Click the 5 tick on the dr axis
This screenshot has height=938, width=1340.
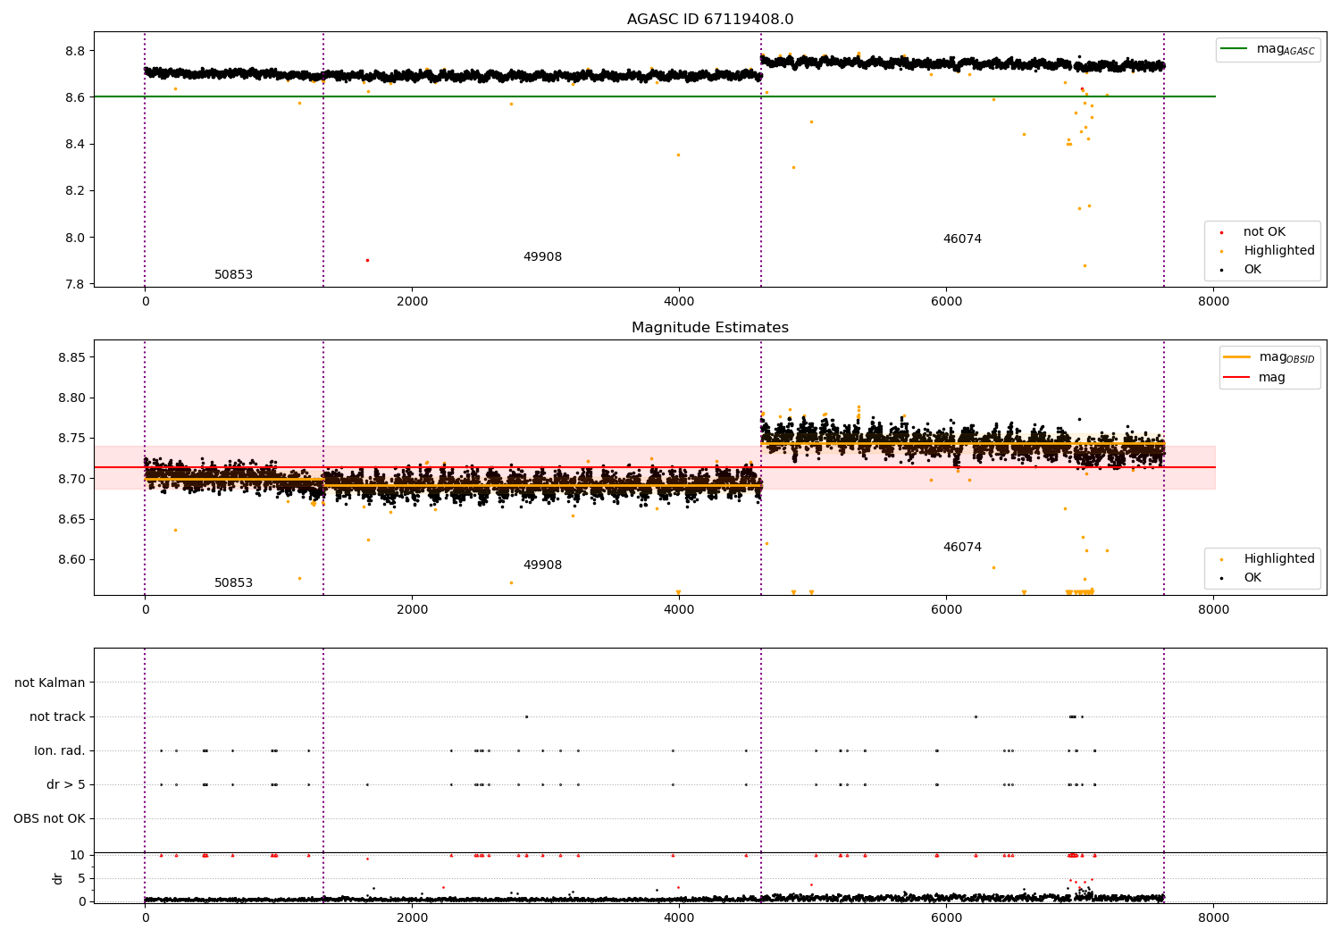tap(82, 878)
